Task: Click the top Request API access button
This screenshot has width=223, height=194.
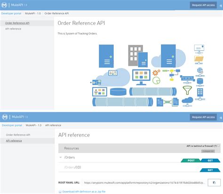Action: 203,5
